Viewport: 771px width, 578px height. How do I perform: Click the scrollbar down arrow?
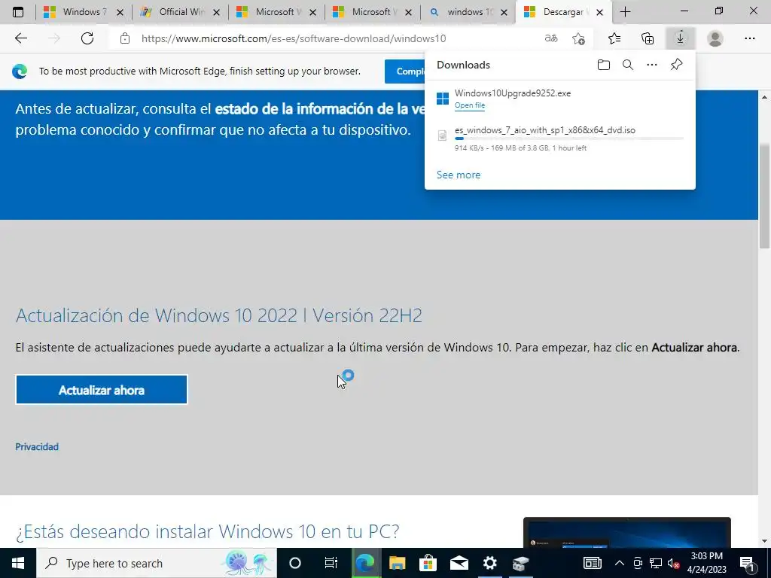pos(765,541)
